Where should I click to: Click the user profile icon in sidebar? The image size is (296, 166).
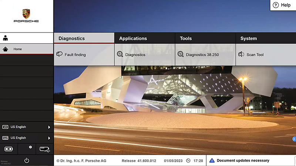tap(6, 38)
